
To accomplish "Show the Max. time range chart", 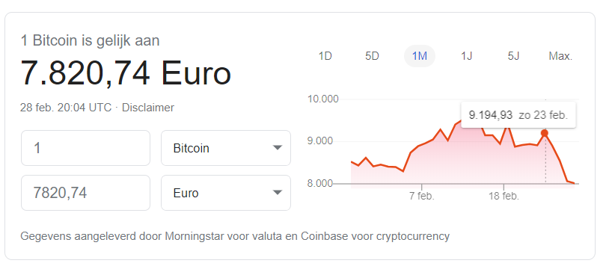I will (560, 56).
